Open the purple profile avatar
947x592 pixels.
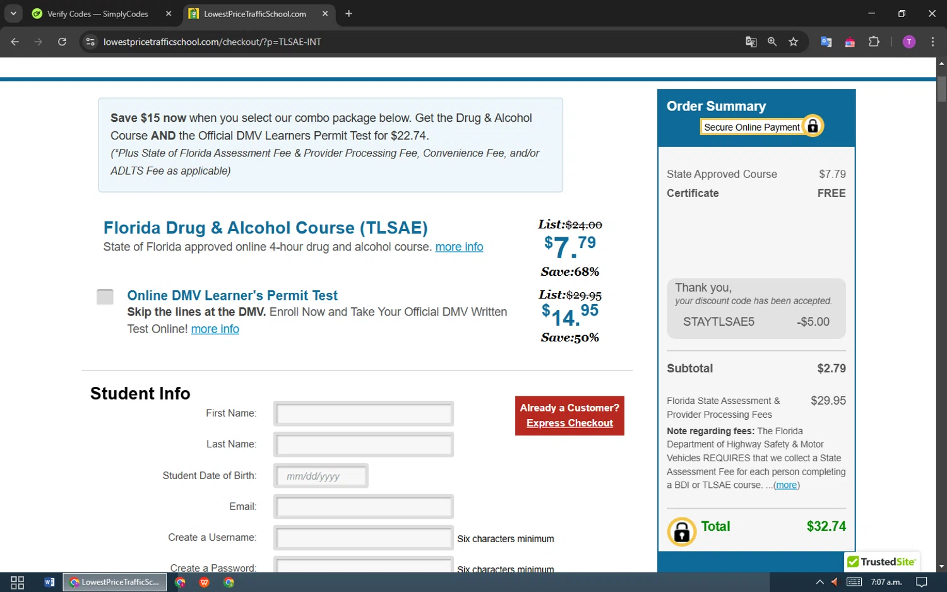tap(909, 42)
